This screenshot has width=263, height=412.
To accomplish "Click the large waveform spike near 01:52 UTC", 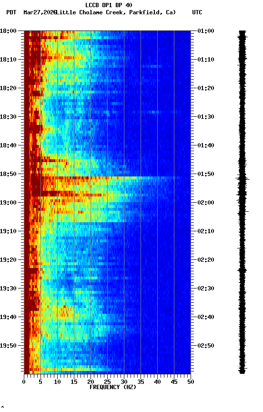I will 242,179.
